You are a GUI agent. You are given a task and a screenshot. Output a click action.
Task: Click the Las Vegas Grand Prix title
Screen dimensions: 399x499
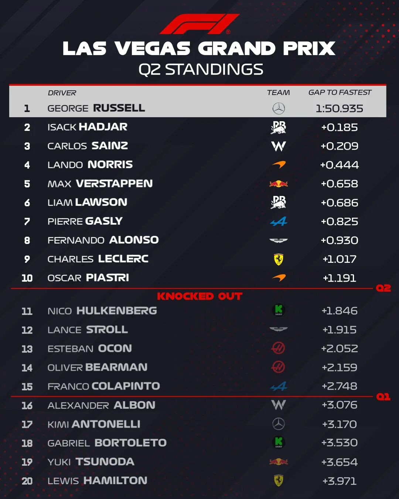tap(199, 48)
